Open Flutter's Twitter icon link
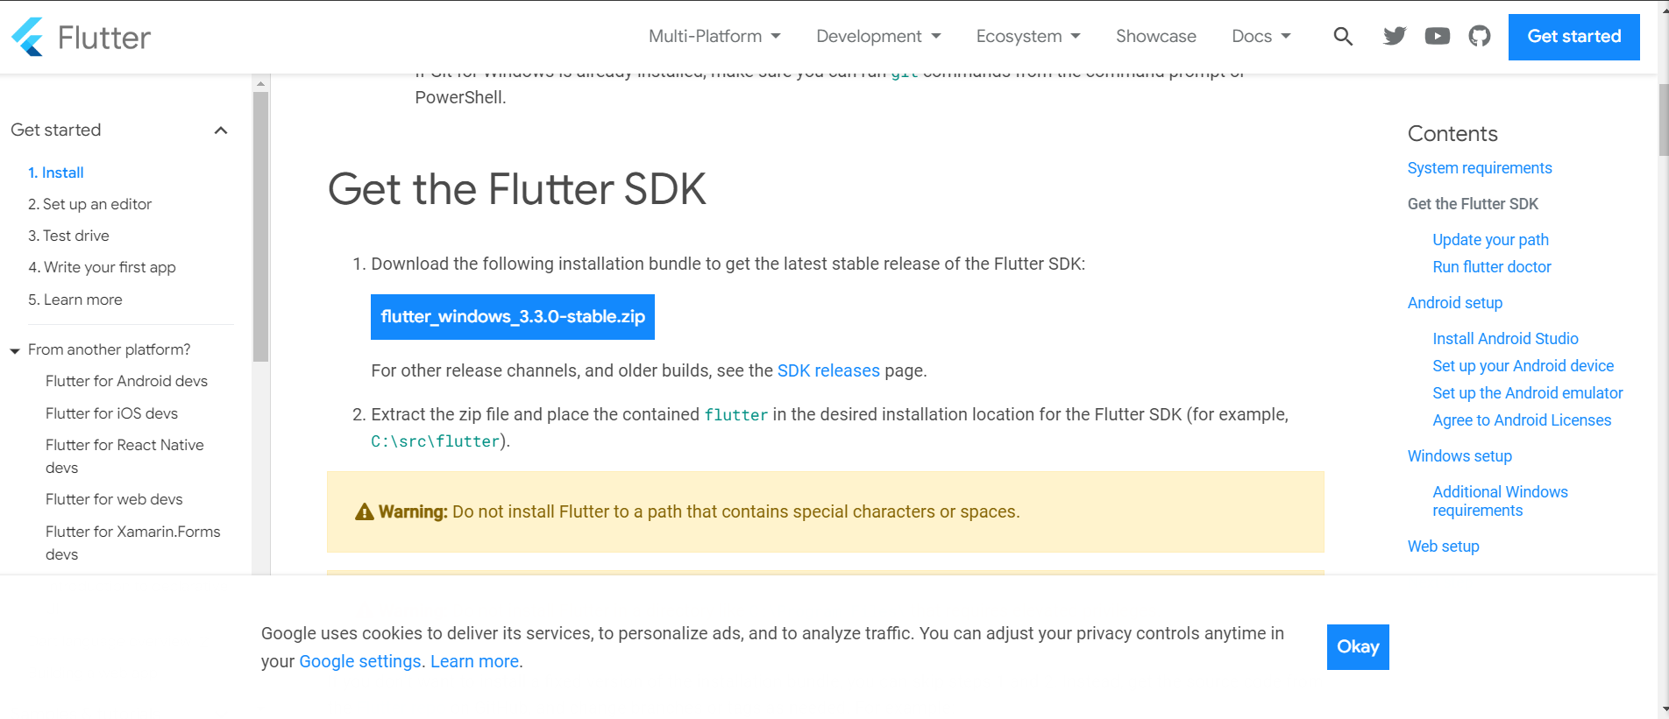Screen dimensions: 1669x719 (1395, 36)
